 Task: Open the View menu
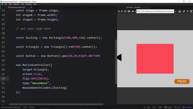tap(10, 4)
